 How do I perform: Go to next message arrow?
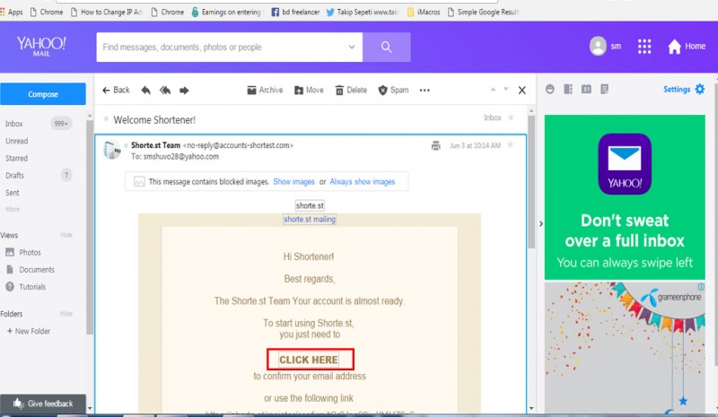[506, 90]
